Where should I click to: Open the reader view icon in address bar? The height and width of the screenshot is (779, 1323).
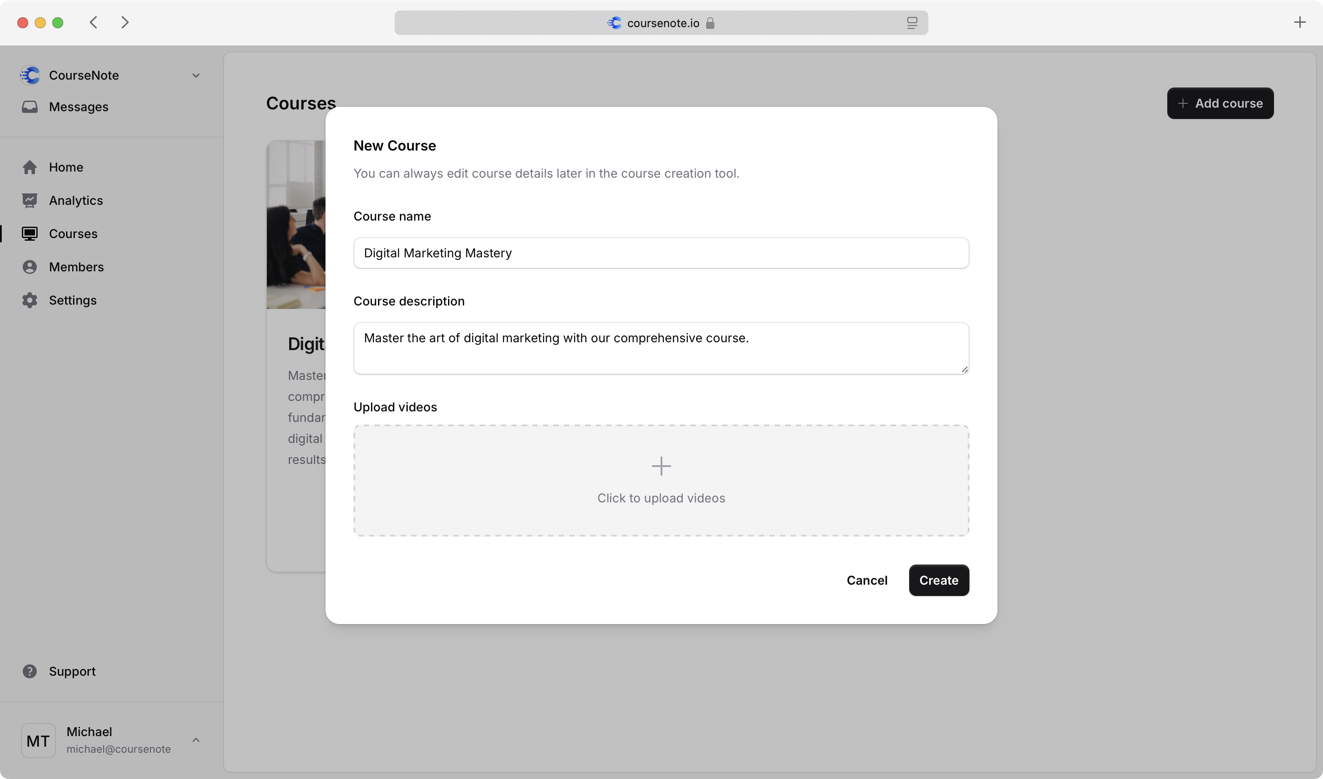tap(912, 23)
